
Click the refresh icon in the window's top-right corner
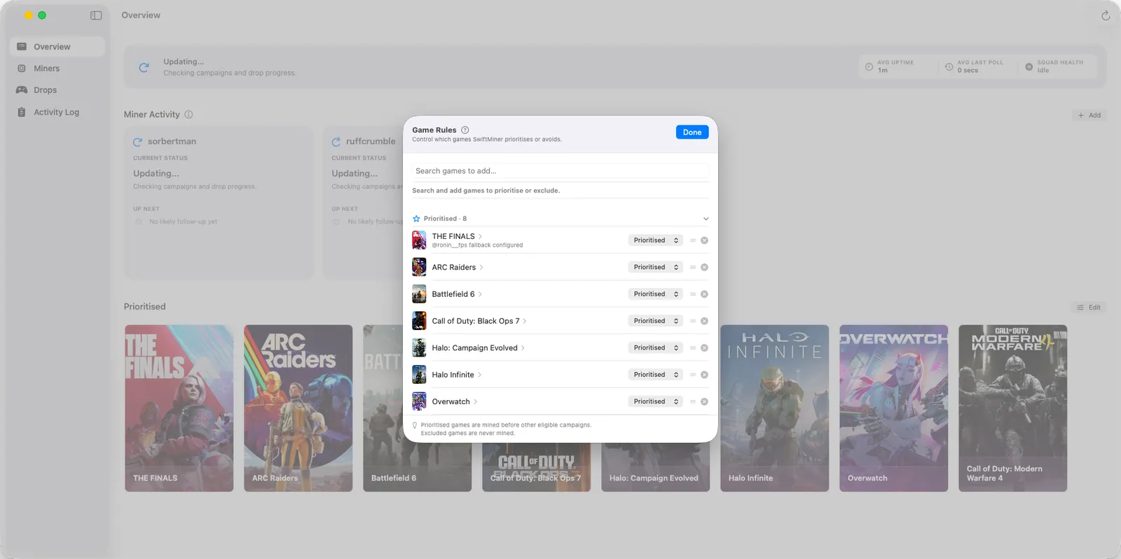click(1106, 15)
